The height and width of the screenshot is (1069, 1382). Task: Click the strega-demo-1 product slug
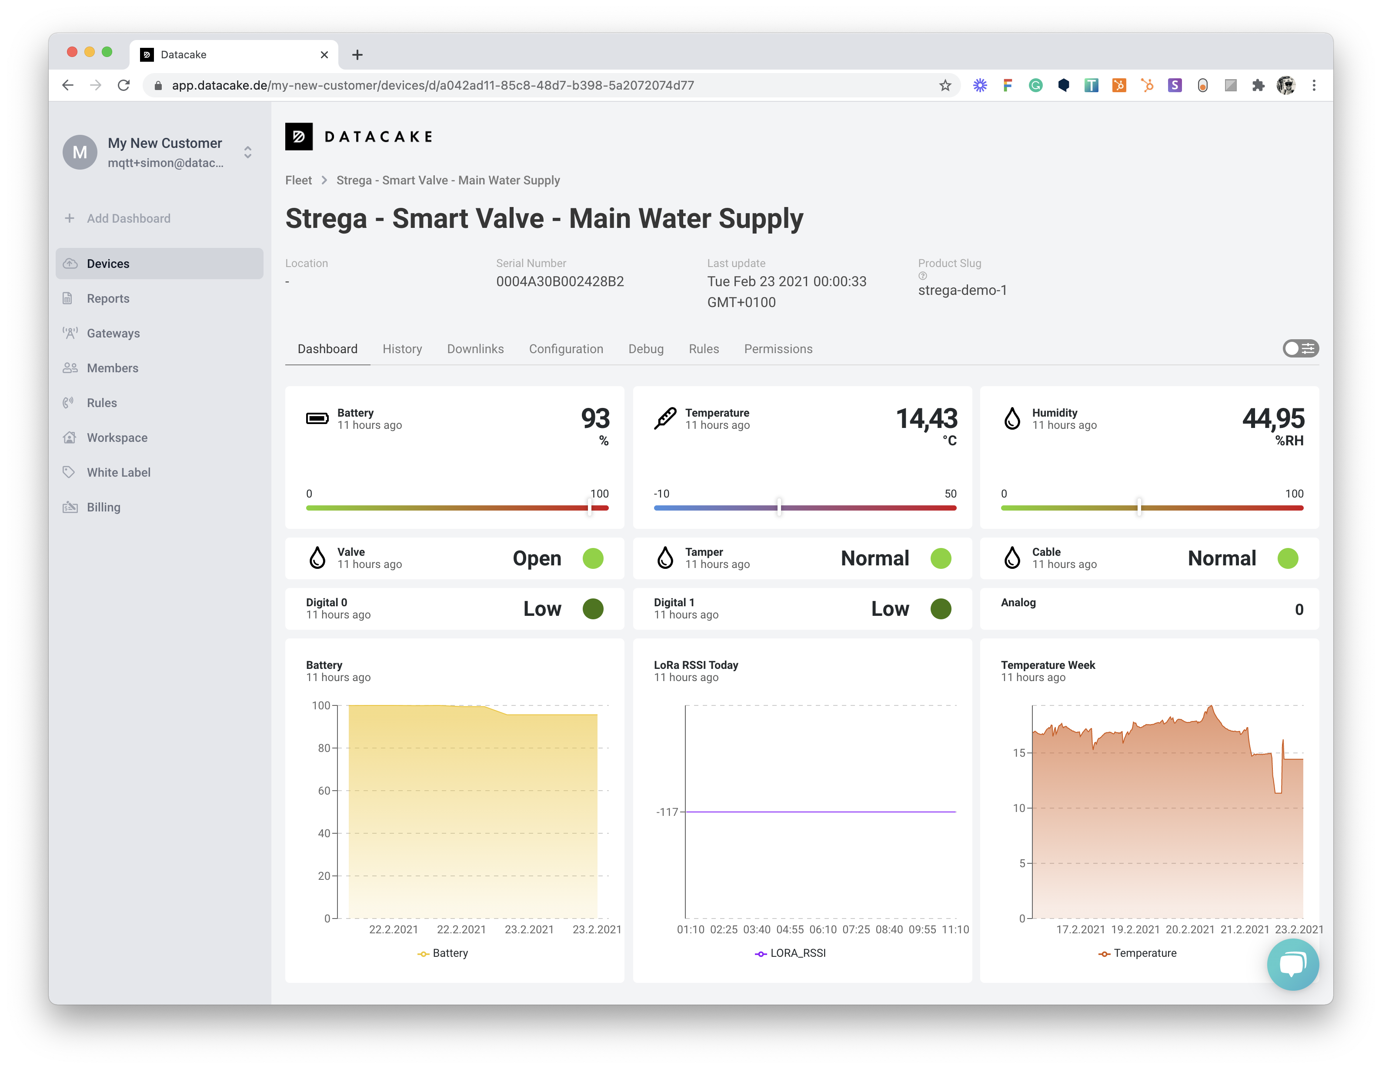962,290
